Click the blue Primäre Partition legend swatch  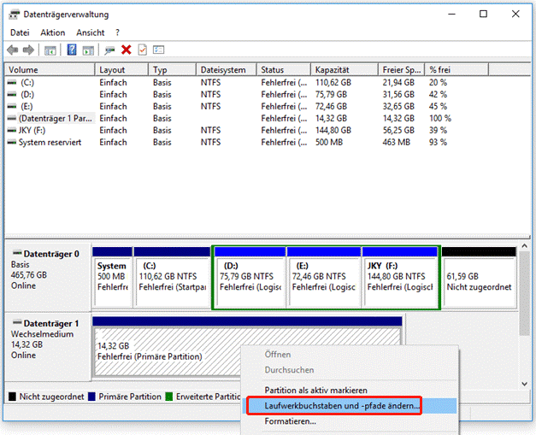pyautogui.click(x=91, y=397)
